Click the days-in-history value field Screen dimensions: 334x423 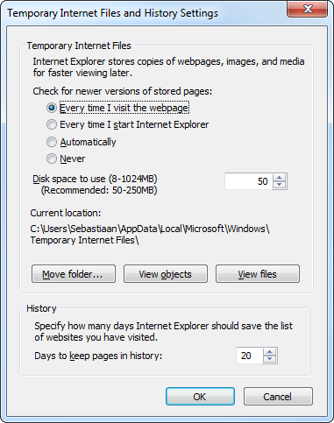249,356
